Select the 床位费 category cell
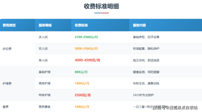Image resolution: width=202 pixels, height=112 pixels. 7,49
